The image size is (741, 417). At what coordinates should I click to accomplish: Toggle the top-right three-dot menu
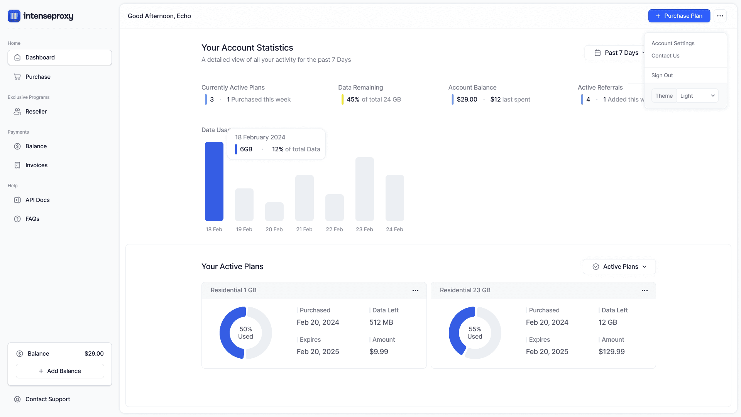(720, 16)
